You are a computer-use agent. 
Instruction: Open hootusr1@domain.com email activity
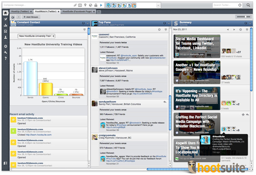pos(30,118)
